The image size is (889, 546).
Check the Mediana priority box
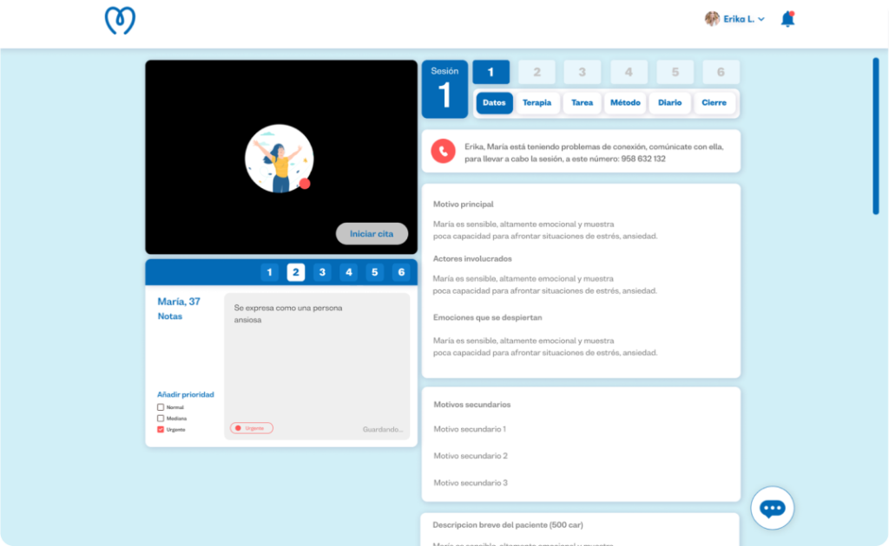click(161, 418)
